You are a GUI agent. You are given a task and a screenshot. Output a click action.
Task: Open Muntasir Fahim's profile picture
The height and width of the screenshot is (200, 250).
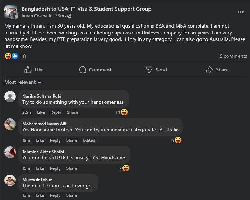10,180
